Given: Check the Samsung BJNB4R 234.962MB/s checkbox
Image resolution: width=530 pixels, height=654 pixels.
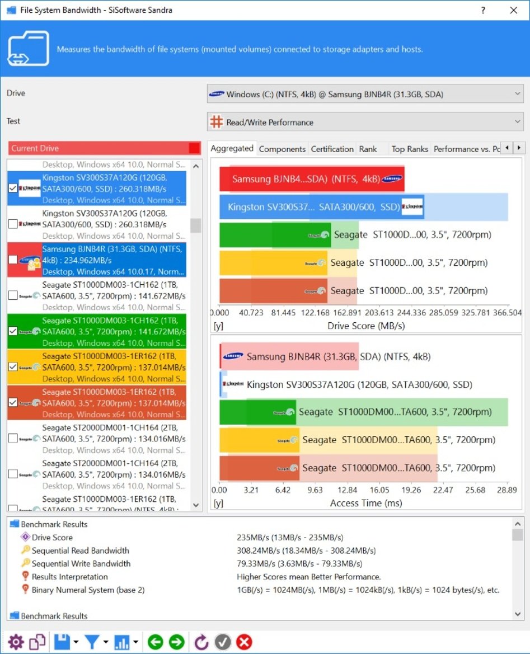Looking at the screenshot, I should [13, 260].
